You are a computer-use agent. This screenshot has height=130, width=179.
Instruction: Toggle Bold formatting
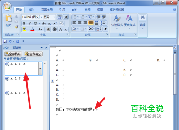coord(24,23)
